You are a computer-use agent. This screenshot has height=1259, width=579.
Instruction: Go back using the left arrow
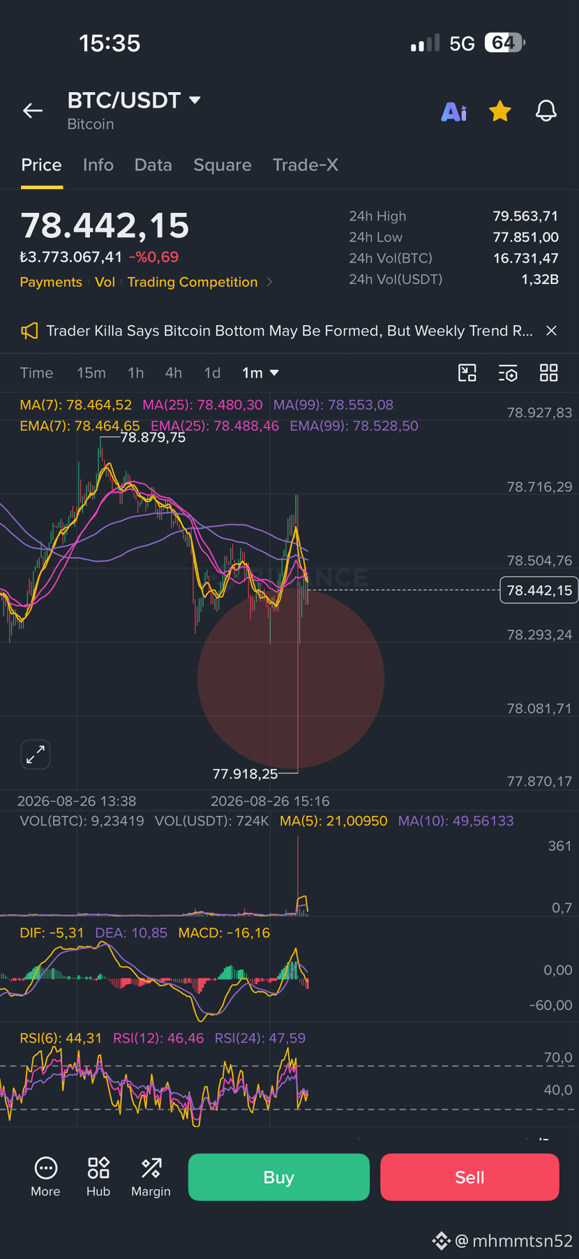coord(33,110)
